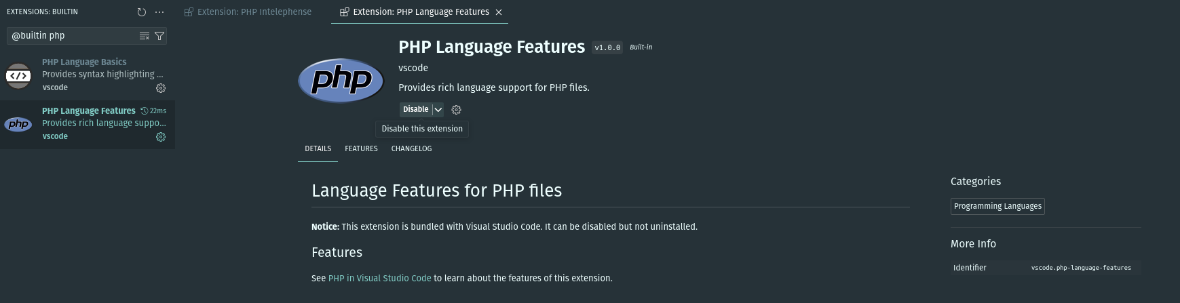Open the extensions filter menu

click(159, 36)
